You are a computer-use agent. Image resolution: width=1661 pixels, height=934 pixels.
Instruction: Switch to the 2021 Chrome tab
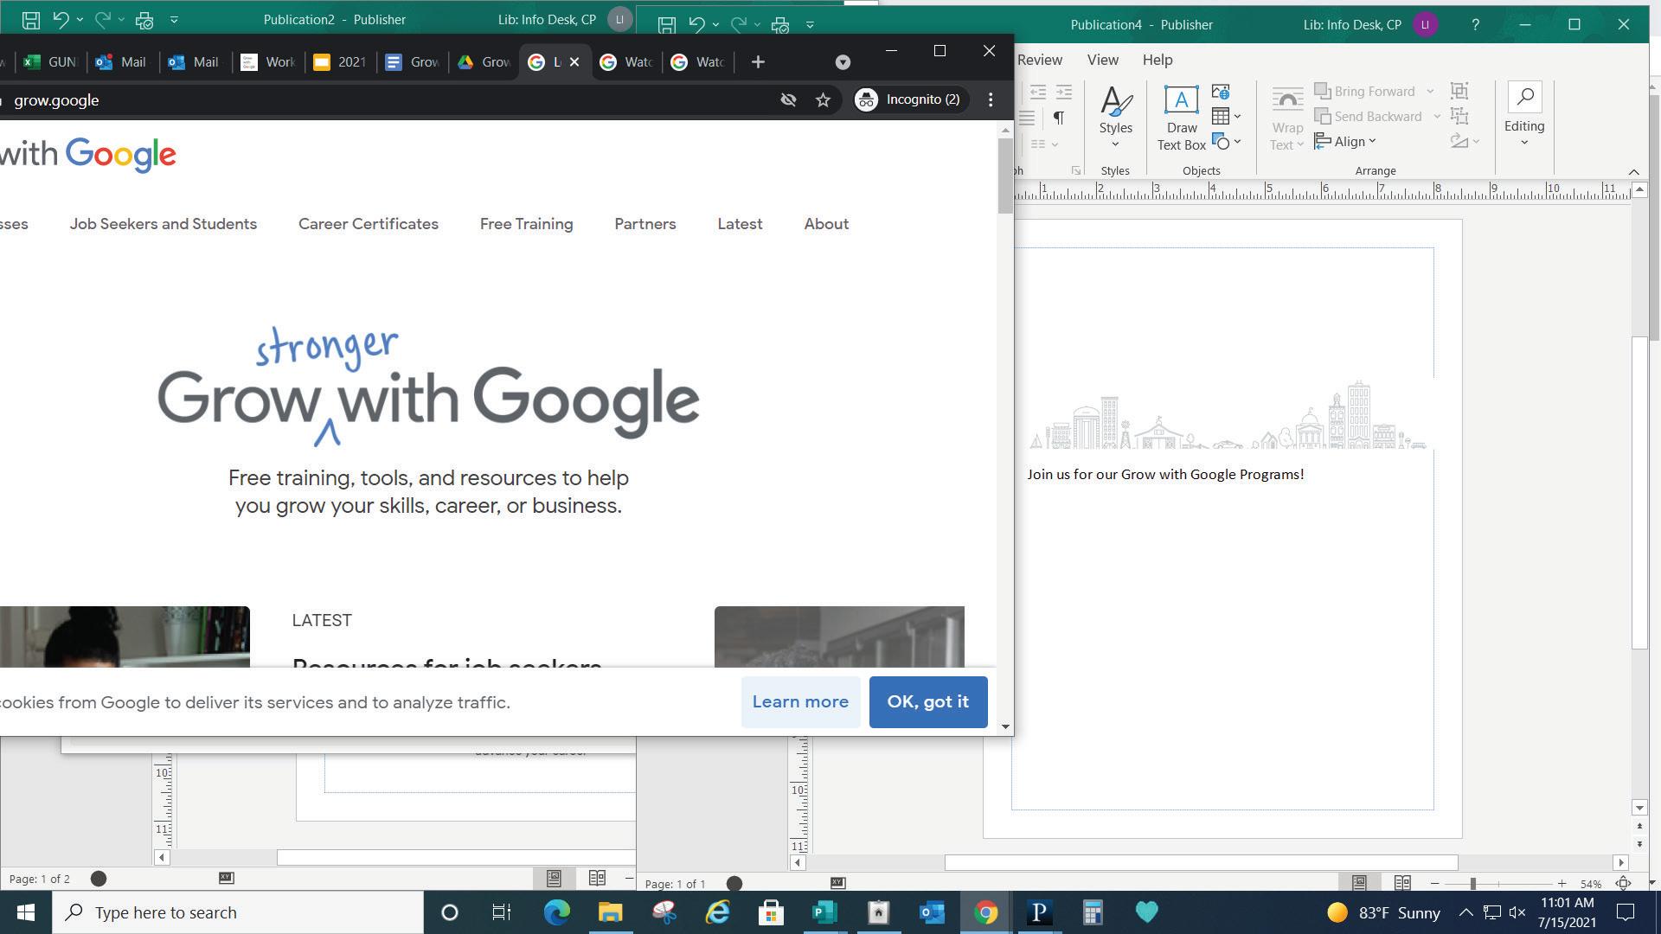pyautogui.click(x=341, y=61)
